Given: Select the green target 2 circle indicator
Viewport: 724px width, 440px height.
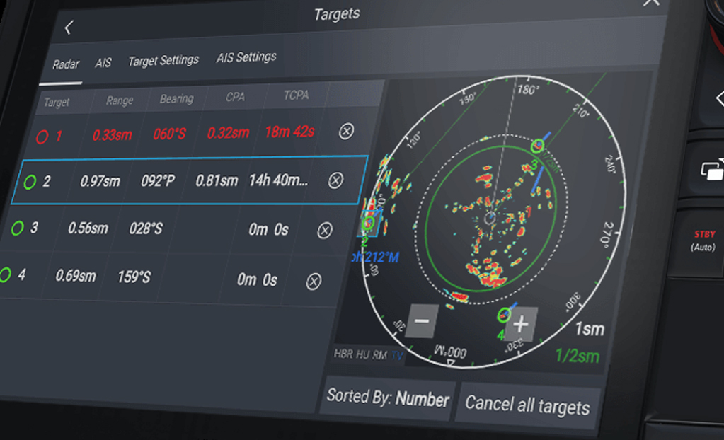Looking at the screenshot, I should pyautogui.click(x=30, y=183).
